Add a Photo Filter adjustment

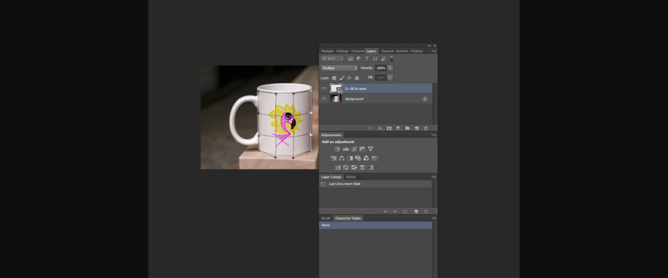coord(358,158)
